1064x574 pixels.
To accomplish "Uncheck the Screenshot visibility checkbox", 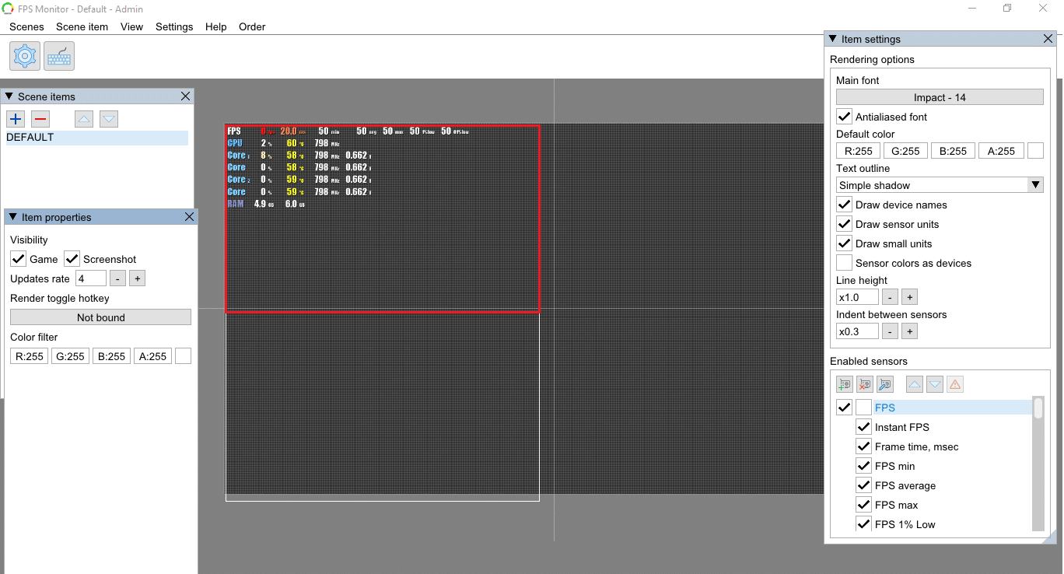I will (72, 259).
